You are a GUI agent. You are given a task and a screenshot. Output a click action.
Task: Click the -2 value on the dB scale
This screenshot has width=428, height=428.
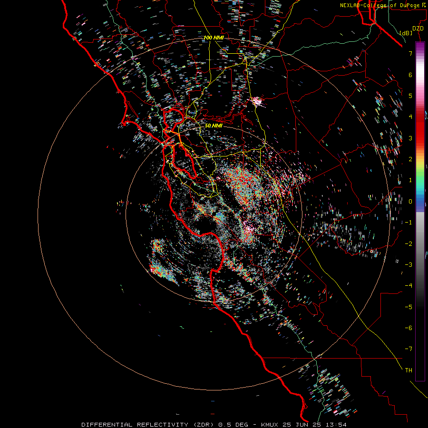coord(409,244)
